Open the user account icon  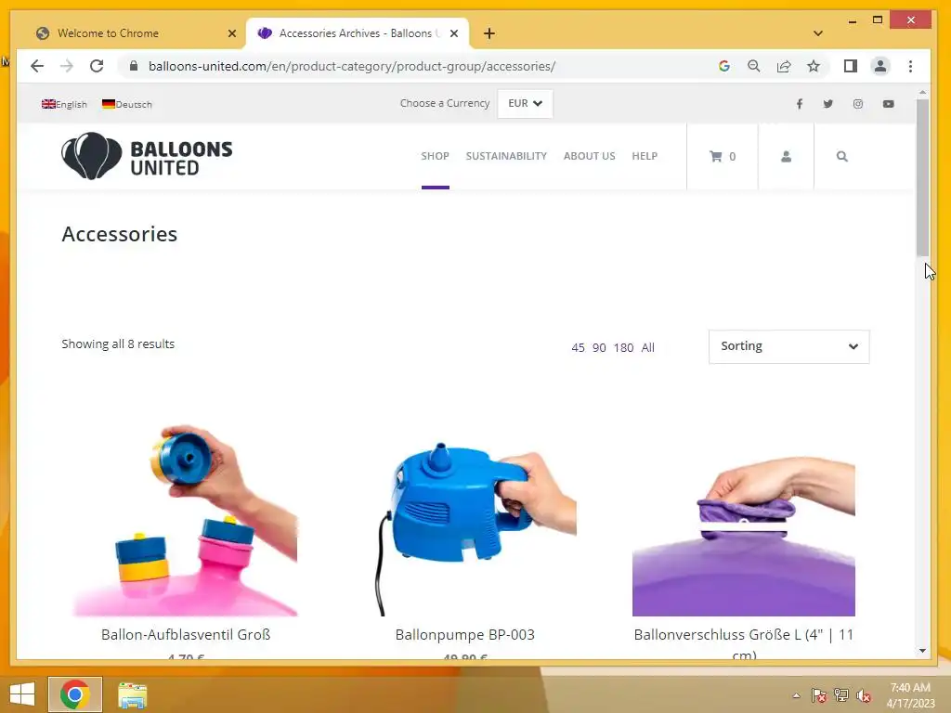point(786,156)
